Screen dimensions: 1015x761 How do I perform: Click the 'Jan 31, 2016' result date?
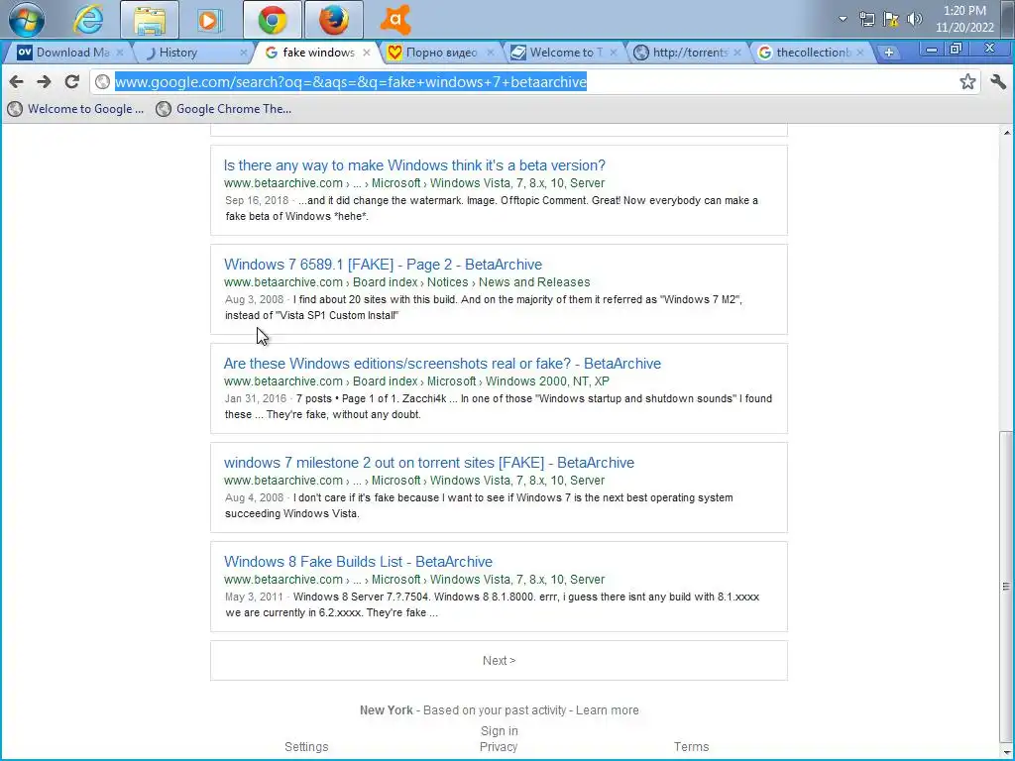255,398
